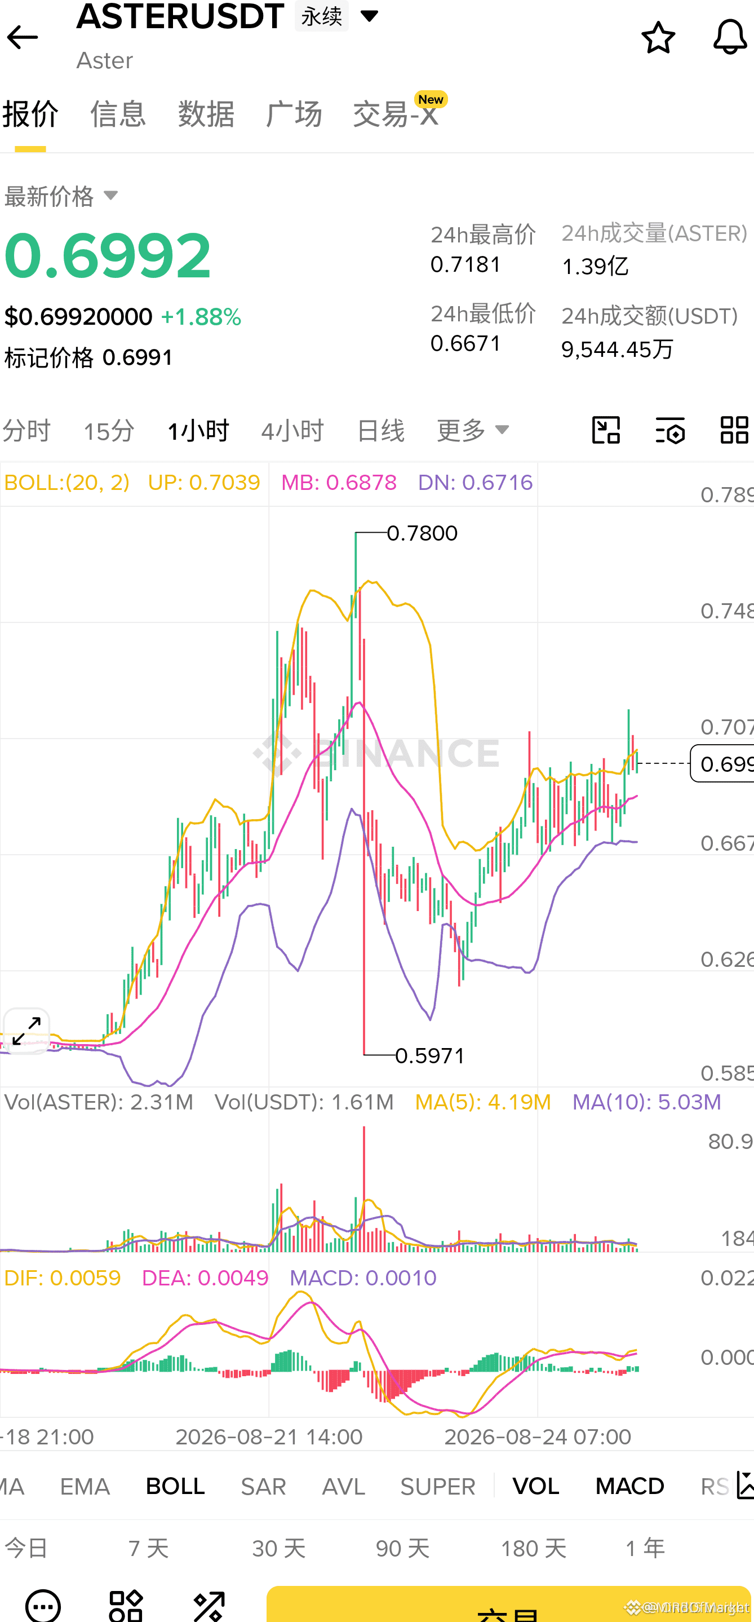The width and height of the screenshot is (754, 1622).
Task: Open the 交易-X tab
Action: pyautogui.click(x=397, y=114)
